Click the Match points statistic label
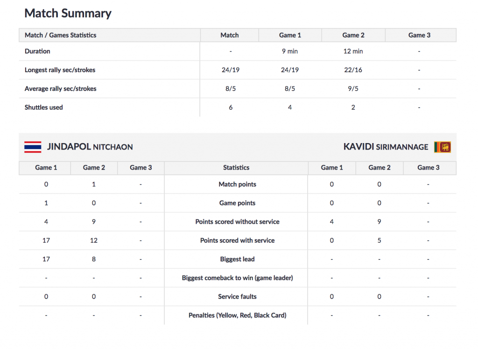The image size is (478, 349). tap(237, 185)
